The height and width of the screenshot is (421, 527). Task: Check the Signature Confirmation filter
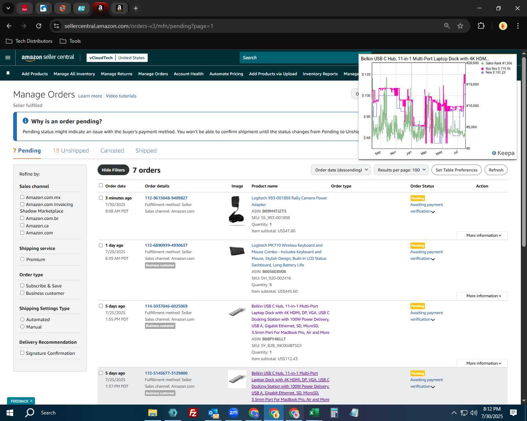22,353
